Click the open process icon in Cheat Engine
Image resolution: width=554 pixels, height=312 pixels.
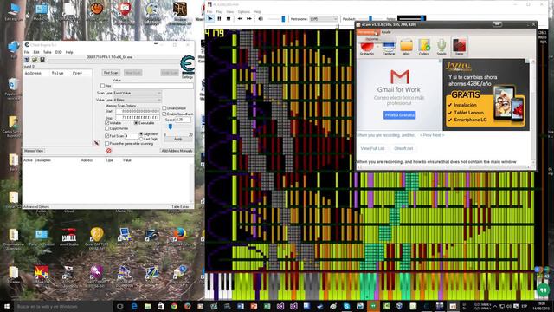click(27, 60)
